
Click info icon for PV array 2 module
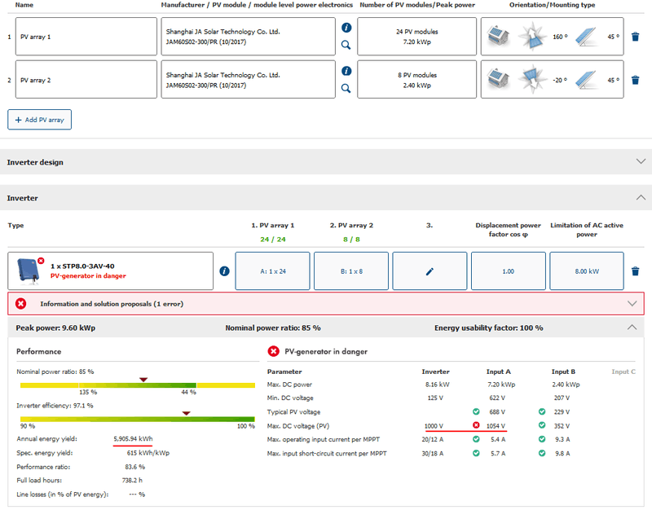point(346,71)
